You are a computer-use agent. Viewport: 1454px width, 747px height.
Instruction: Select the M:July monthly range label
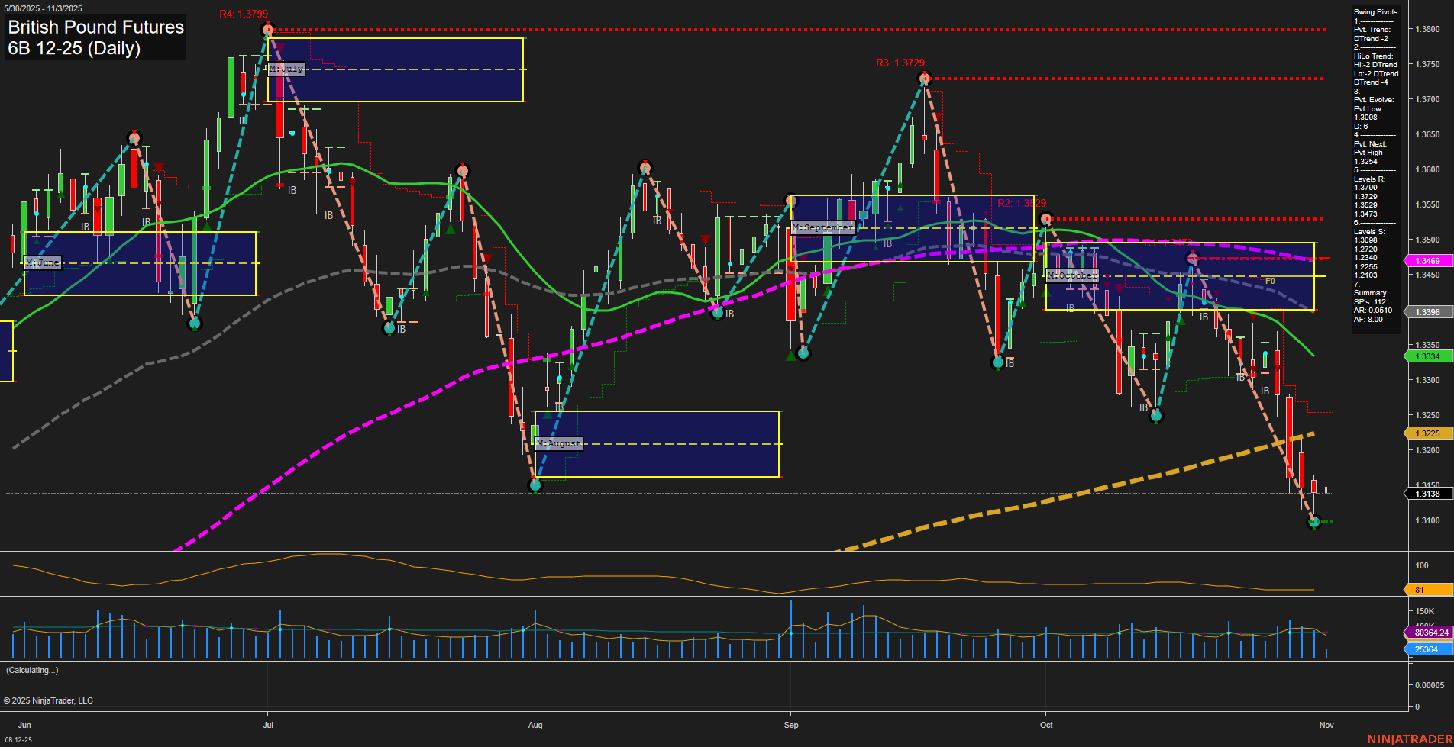[286, 69]
